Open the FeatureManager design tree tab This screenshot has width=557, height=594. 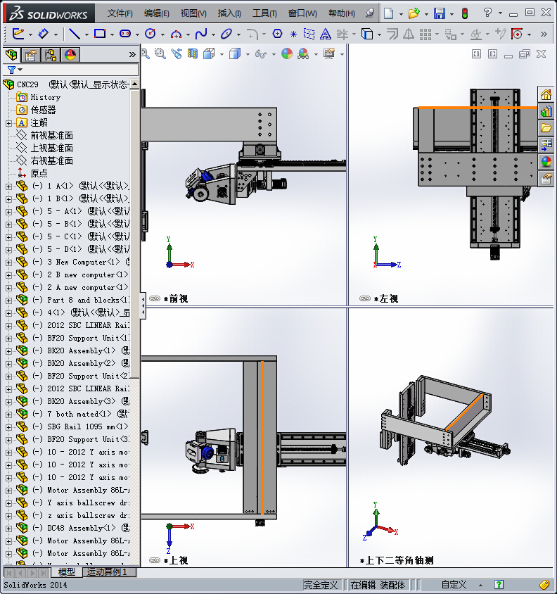(x=11, y=55)
